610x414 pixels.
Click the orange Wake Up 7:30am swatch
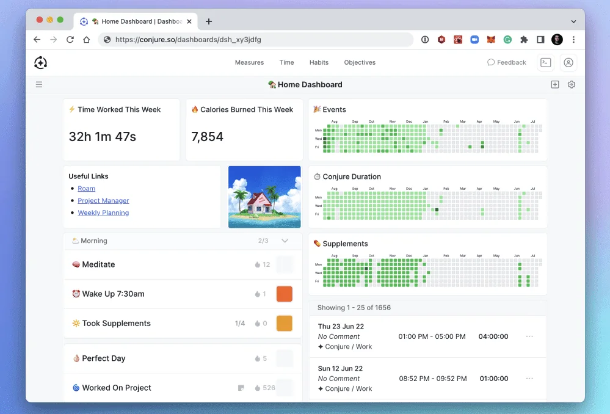tap(285, 294)
